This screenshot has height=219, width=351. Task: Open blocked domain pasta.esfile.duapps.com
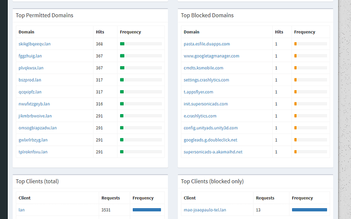(x=207, y=44)
